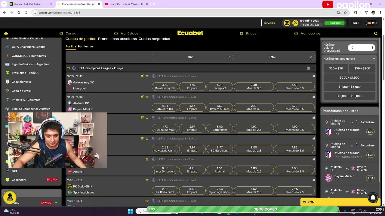The height and width of the screenshot is (216, 385).
Task: Go to the Ecuabet home icon
Action: (6, 34)
